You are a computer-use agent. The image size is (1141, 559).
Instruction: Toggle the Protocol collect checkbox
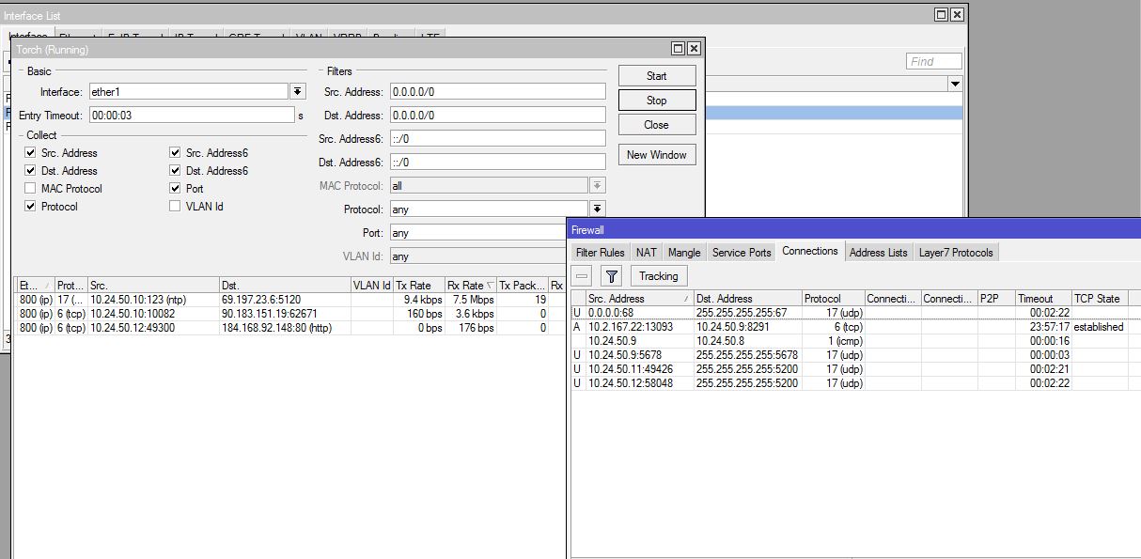(31, 207)
